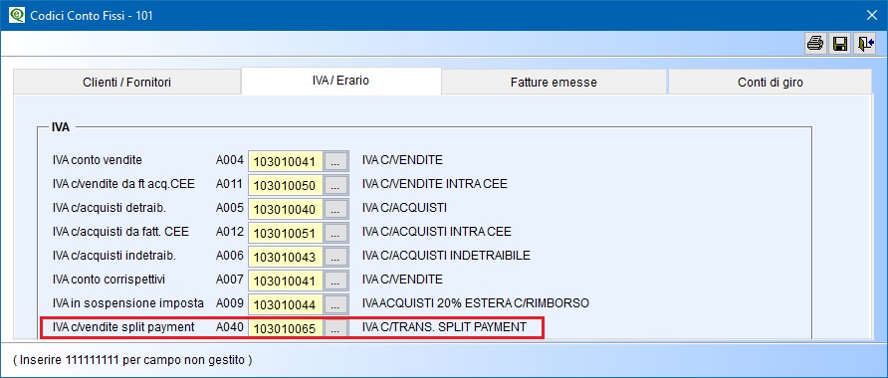This screenshot has width=888, height=378.
Task: Click field containing 103010065
Action: click(x=286, y=328)
